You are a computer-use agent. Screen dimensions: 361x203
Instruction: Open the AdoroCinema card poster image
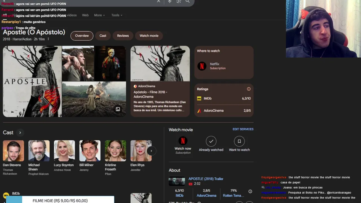(160, 63)
